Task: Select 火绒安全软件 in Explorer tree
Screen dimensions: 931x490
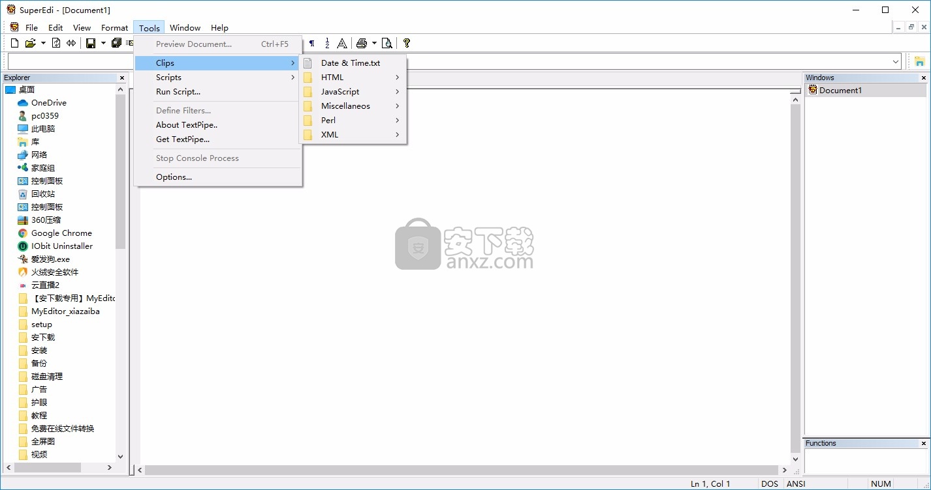Action: [x=55, y=272]
